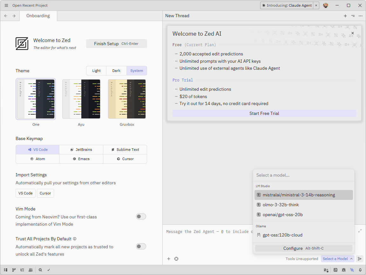Pick the One theme preview
The height and width of the screenshot is (275, 366).
click(x=36, y=99)
